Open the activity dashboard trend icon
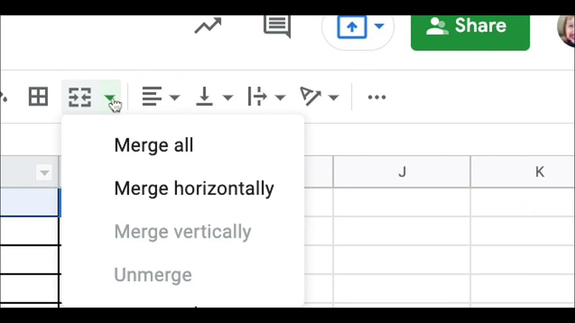The height and width of the screenshot is (323, 575). (208, 26)
